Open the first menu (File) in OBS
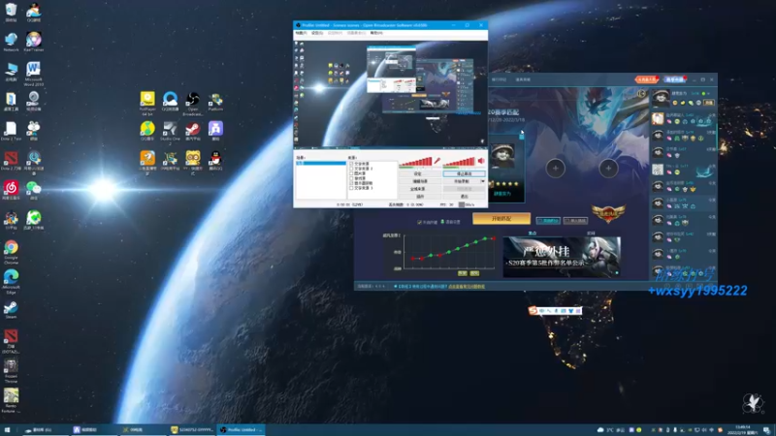This screenshot has width=776, height=436. 301,33
